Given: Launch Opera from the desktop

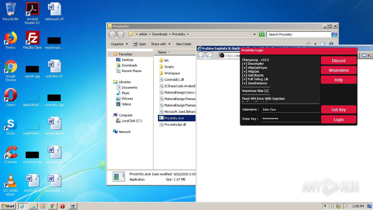Looking at the screenshot, I should click(x=10, y=97).
